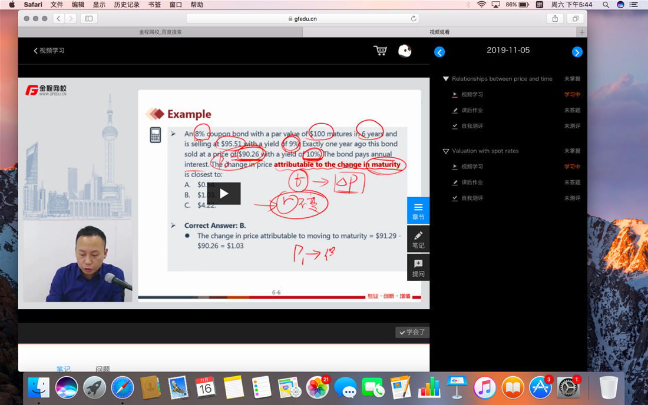
Task: Play the video with center play button
Action: click(224, 194)
